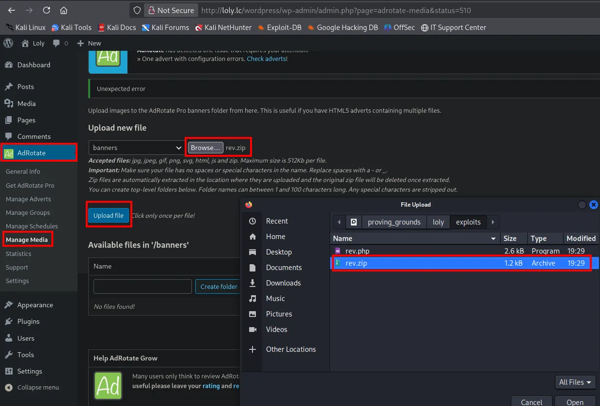
Task: Open Other Locations in file dialog
Action: [x=285, y=349]
